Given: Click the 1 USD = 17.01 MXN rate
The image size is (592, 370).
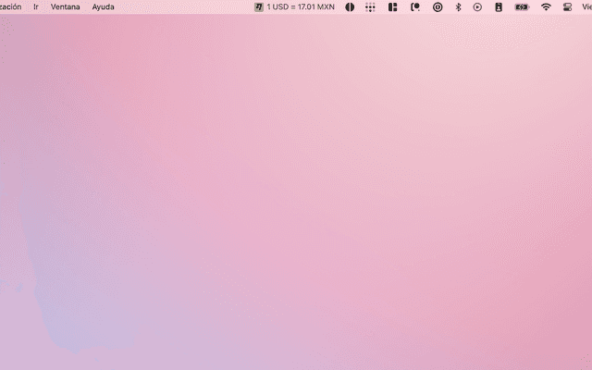Looking at the screenshot, I should tap(301, 6).
